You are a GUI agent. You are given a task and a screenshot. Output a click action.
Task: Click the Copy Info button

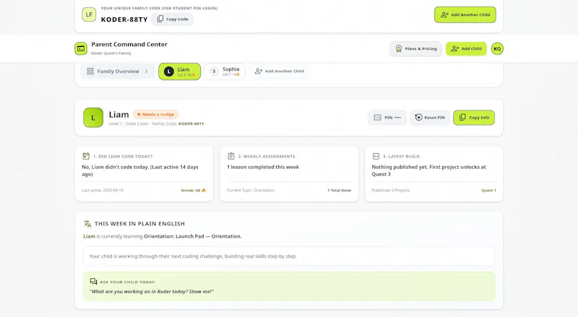click(474, 118)
